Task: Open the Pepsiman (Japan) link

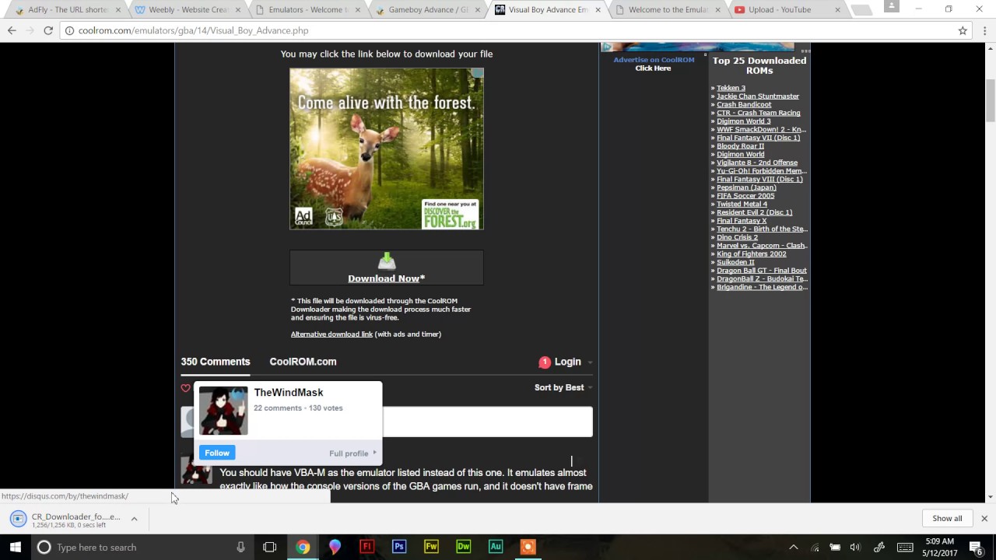Action: coord(746,187)
